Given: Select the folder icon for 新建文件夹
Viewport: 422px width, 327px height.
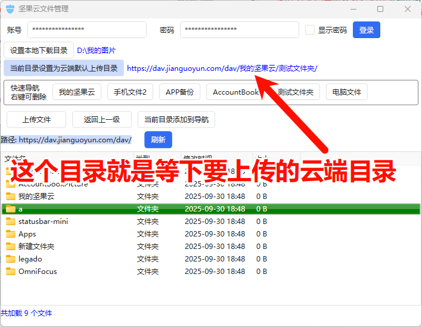Looking at the screenshot, I should coord(10,247).
